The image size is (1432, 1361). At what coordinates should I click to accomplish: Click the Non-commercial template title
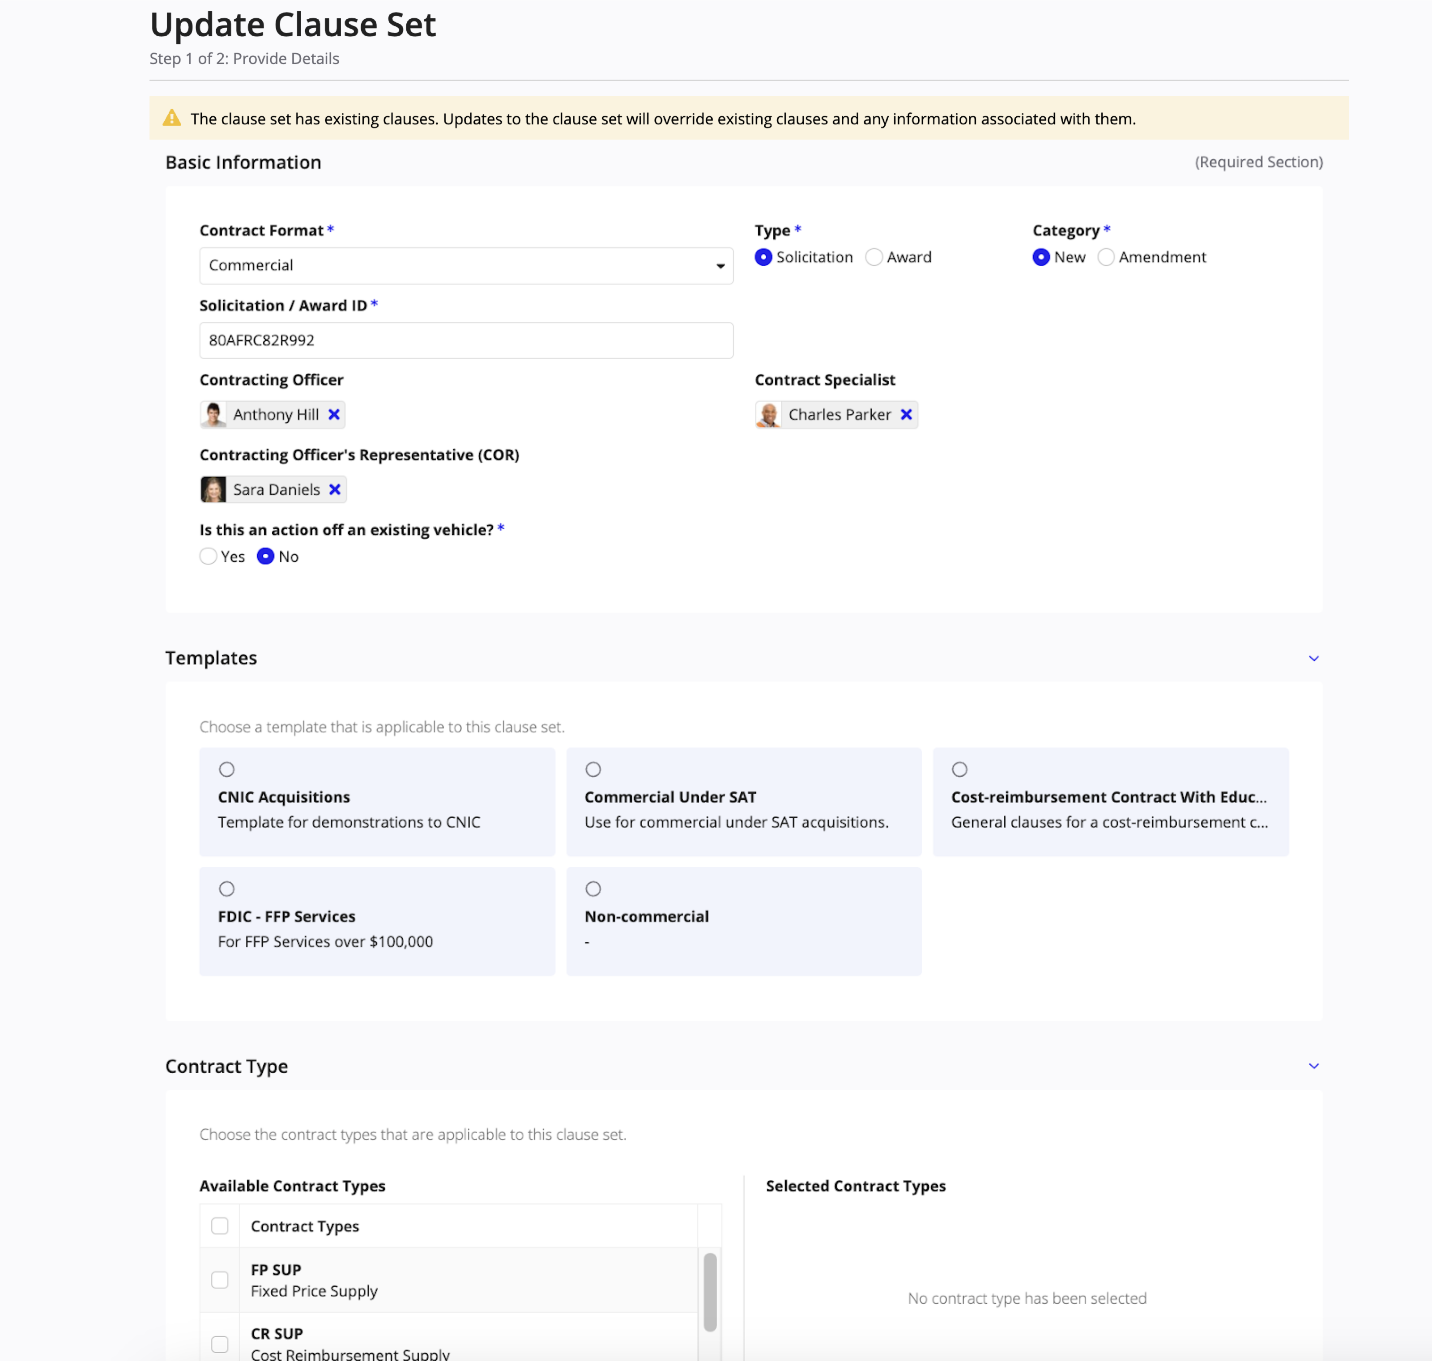pos(647,916)
